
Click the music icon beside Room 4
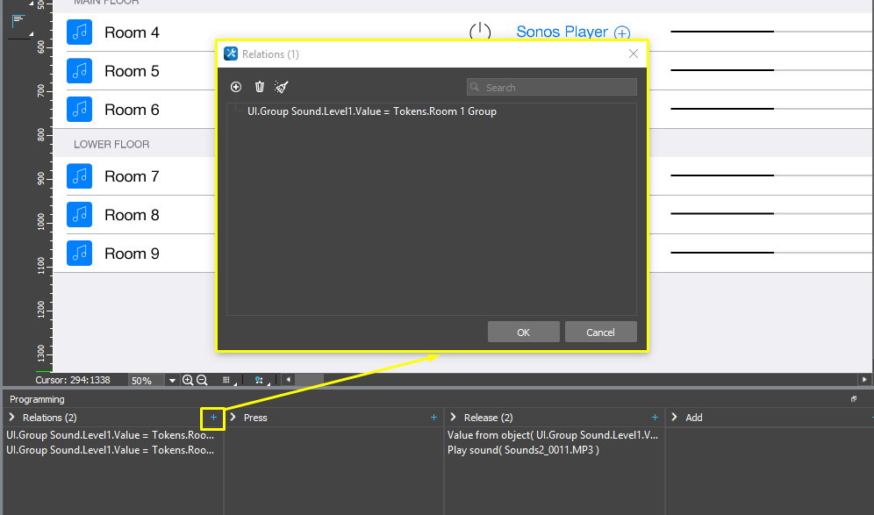tap(80, 32)
